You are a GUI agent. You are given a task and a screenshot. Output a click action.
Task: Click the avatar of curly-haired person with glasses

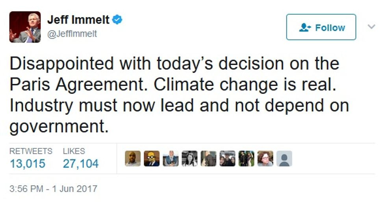tap(265, 159)
